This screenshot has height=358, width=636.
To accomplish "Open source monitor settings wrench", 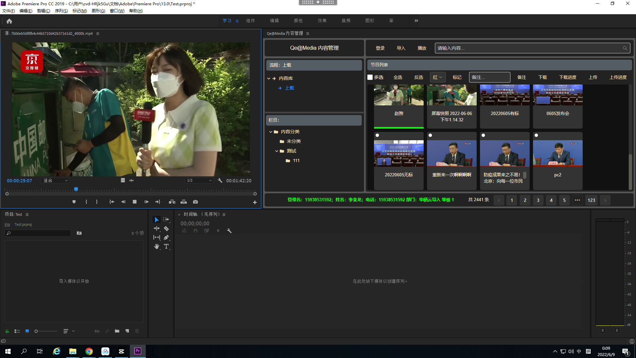I will coord(220,180).
